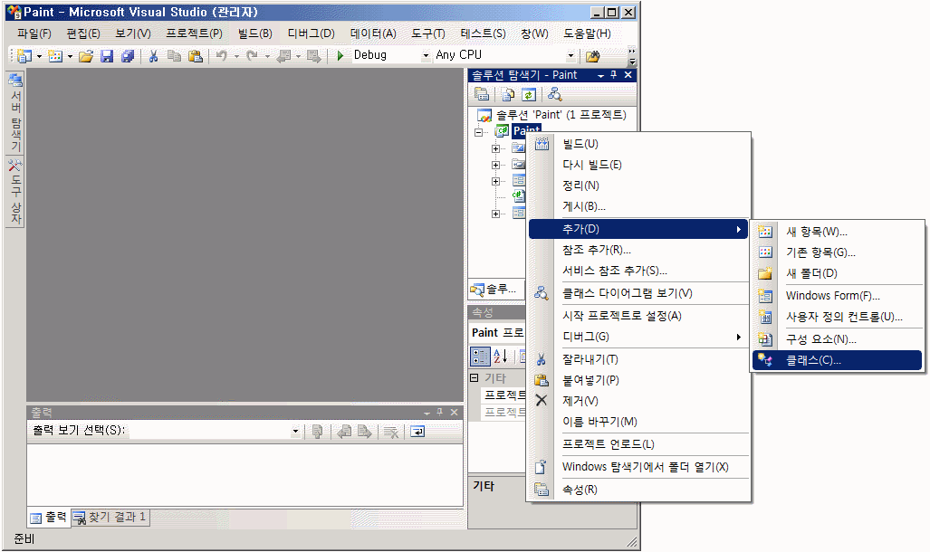Image resolution: width=930 pixels, height=552 pixels.
Task: Select 사용자 정의 컨트롤(U)... submenu entry
Action: [837, 318]
